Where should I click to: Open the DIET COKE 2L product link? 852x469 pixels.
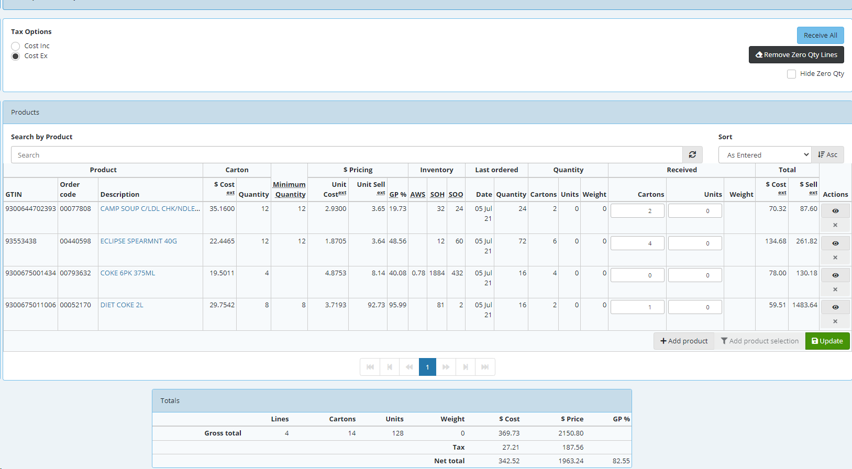point(122,305)
